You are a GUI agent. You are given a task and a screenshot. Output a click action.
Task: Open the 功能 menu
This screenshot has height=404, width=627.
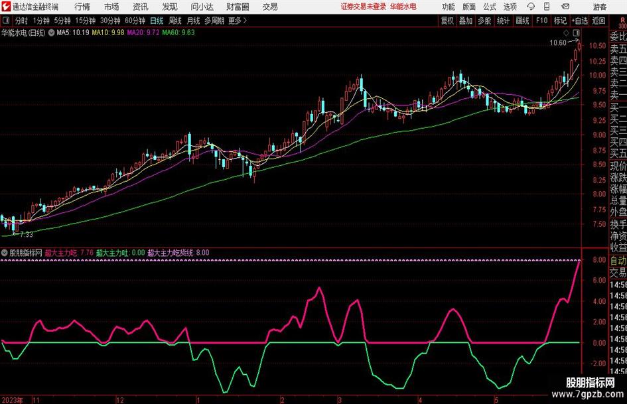tap(449, 7)
